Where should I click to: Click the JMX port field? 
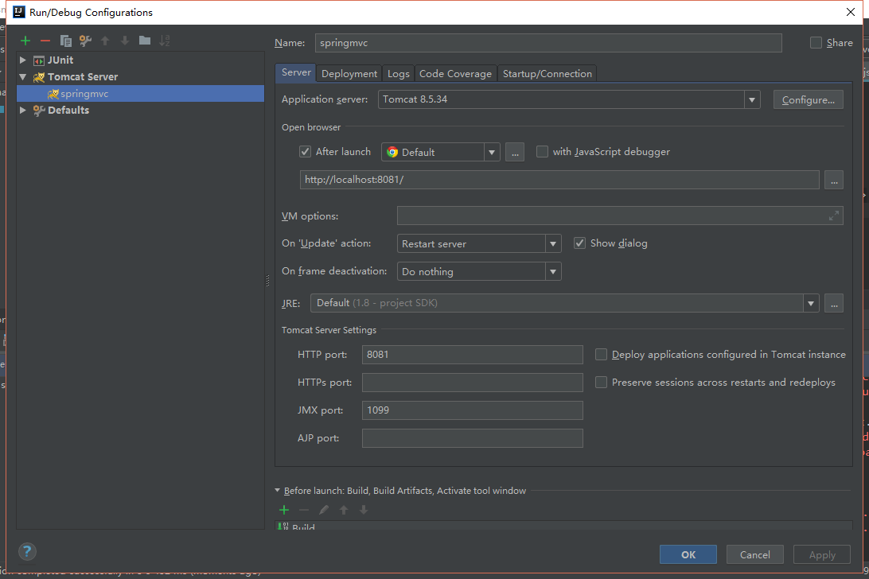[472, 410]
